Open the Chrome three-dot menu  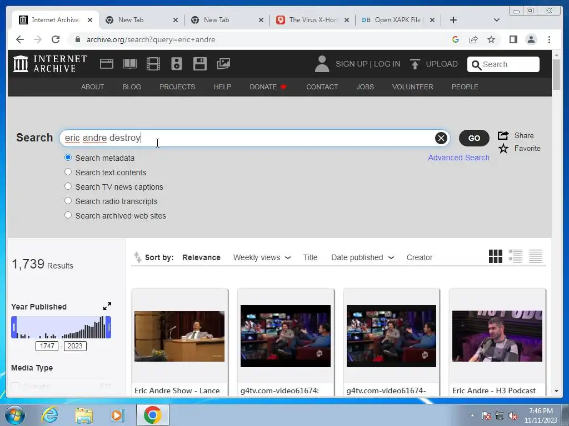[x=549, y=39]
